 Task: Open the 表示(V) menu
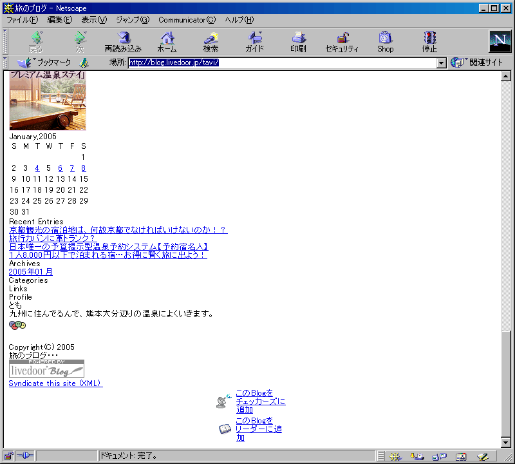click(x=94, y=20)
